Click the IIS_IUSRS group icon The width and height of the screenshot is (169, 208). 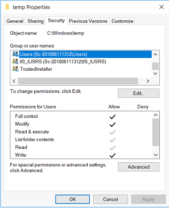click(15, 61)
